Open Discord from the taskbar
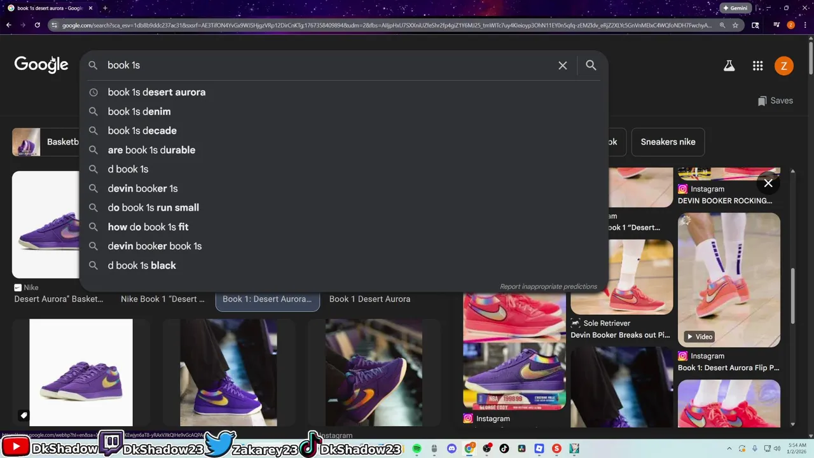 (452, 448)
